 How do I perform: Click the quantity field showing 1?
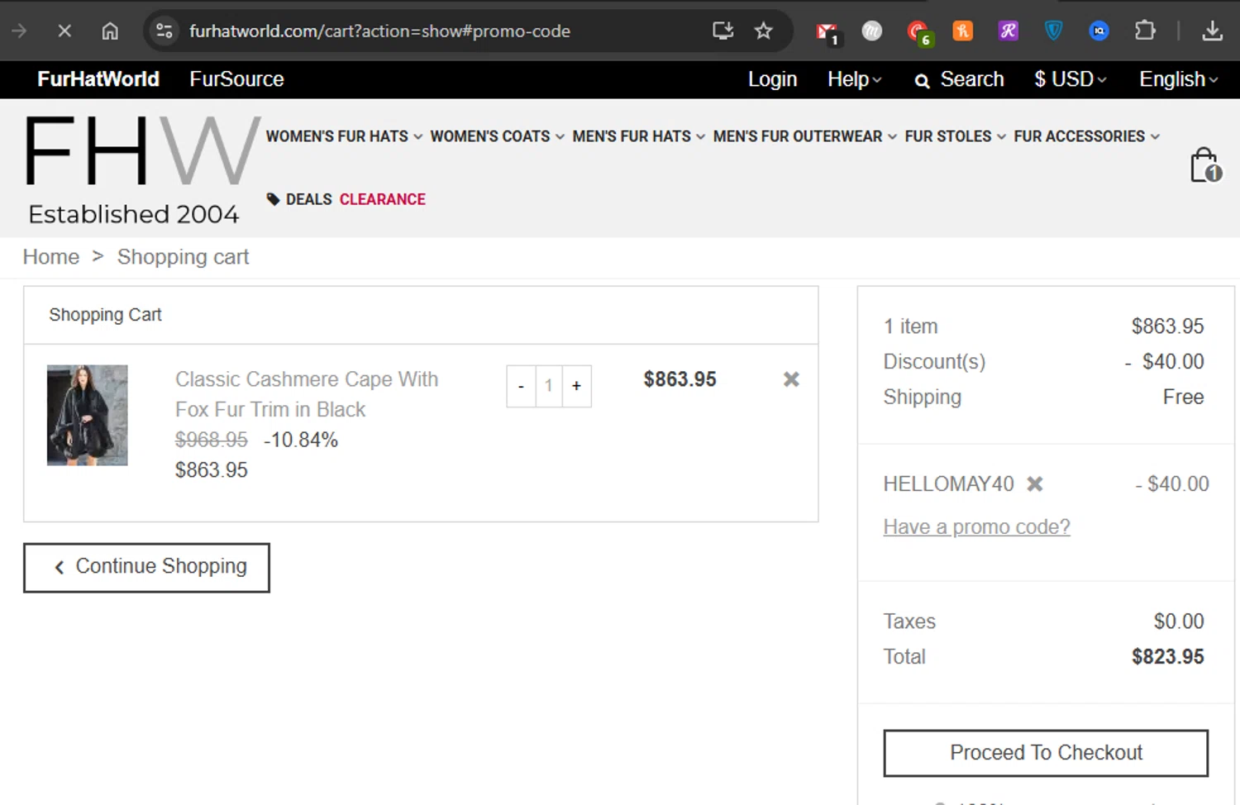point(548,386)
